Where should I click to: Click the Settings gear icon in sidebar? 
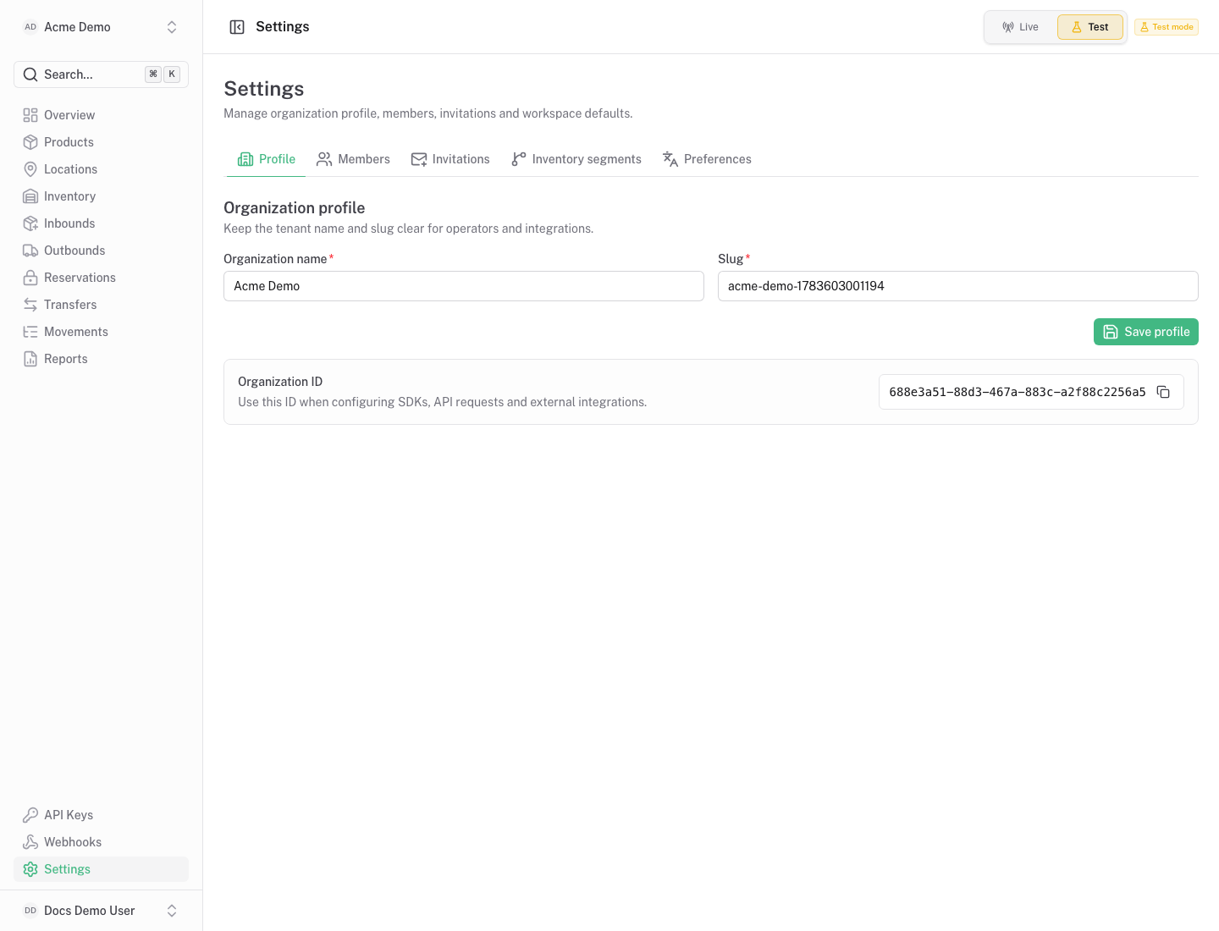[30, 869]
